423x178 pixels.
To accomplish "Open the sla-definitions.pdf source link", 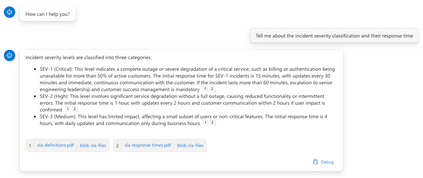I will coord(56,145).
